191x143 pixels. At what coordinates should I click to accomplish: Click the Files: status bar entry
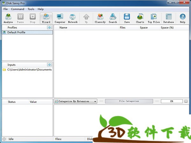pos(58,139)
